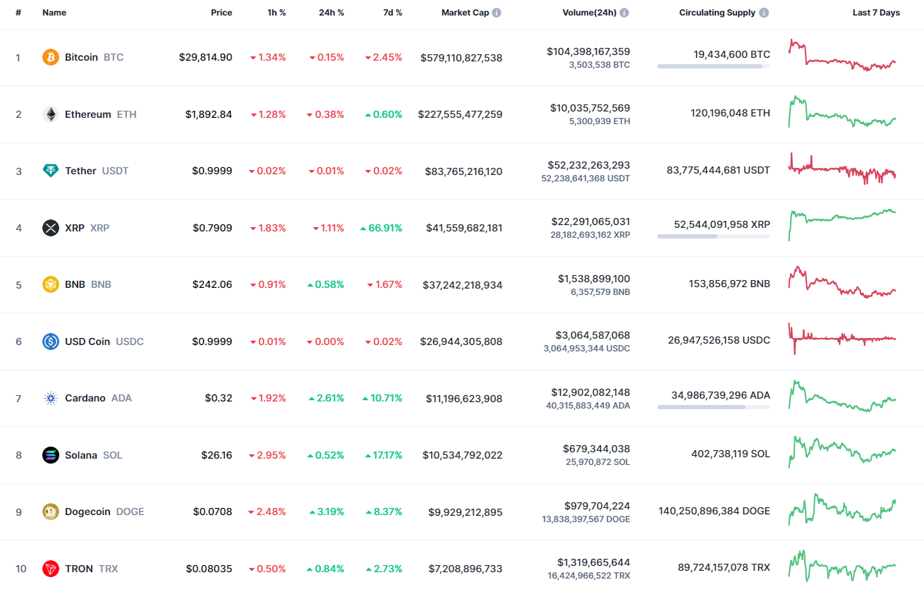Click the Bitcoin logo icon
The width and height of the screenshot is (924, 592).
(50, 57)
